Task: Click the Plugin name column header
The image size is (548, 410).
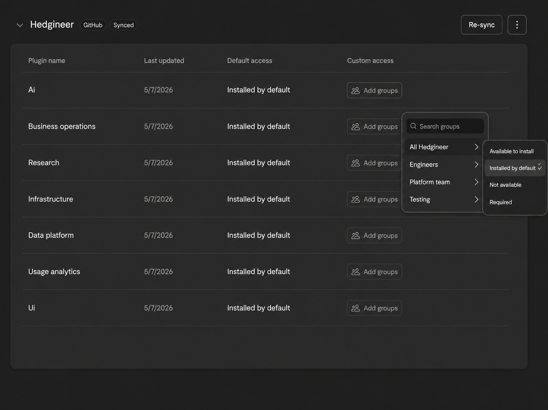Action: [46, 60]
